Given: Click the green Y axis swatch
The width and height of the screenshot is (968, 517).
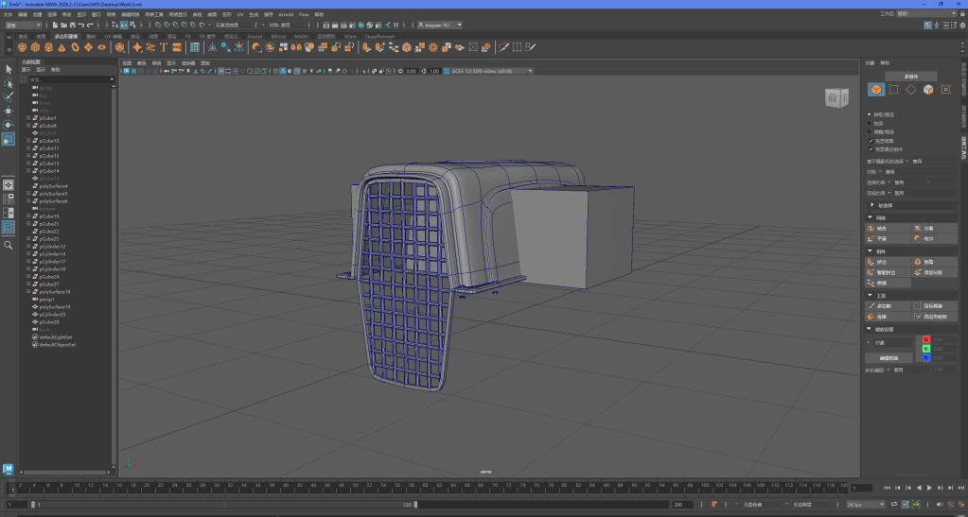Looking at the screenshot, I should point(926,349).
